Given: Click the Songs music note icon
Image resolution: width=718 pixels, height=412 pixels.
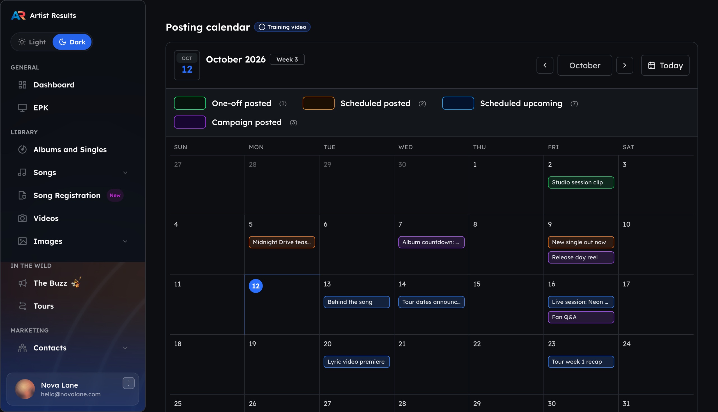Looking at the screenshot, I should (x=22, y=172).
